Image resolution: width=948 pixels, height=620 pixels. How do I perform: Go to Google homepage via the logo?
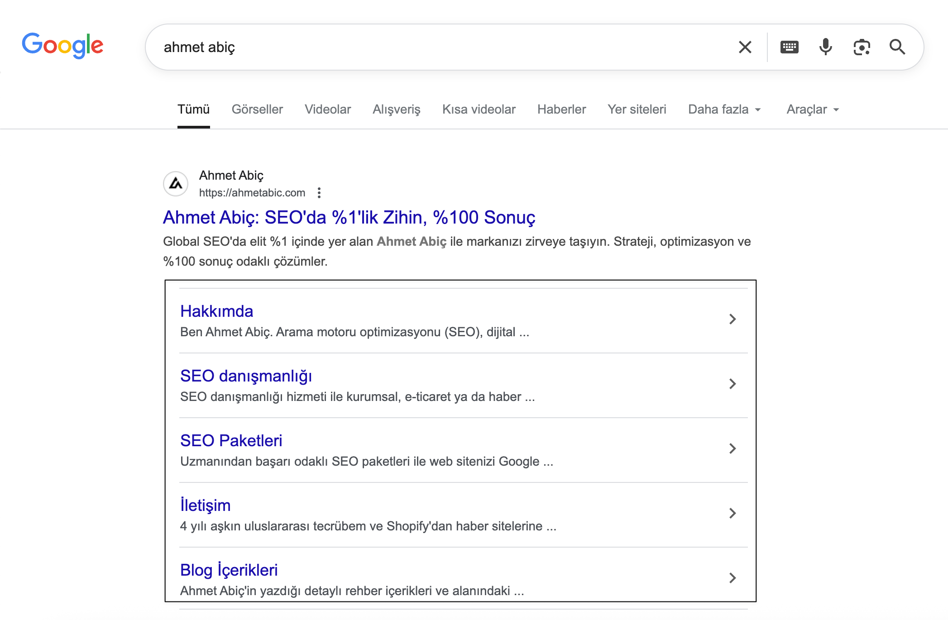(62, 45)
